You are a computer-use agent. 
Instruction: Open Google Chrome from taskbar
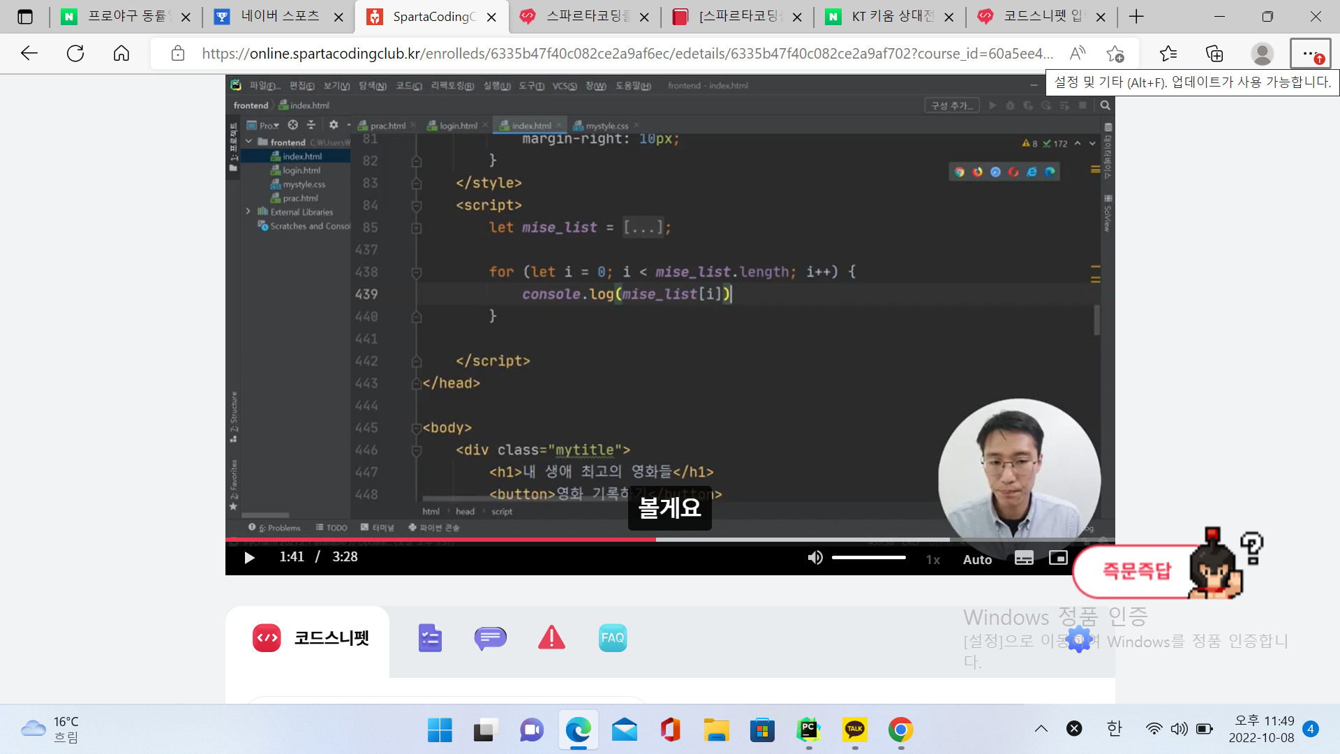900,730
